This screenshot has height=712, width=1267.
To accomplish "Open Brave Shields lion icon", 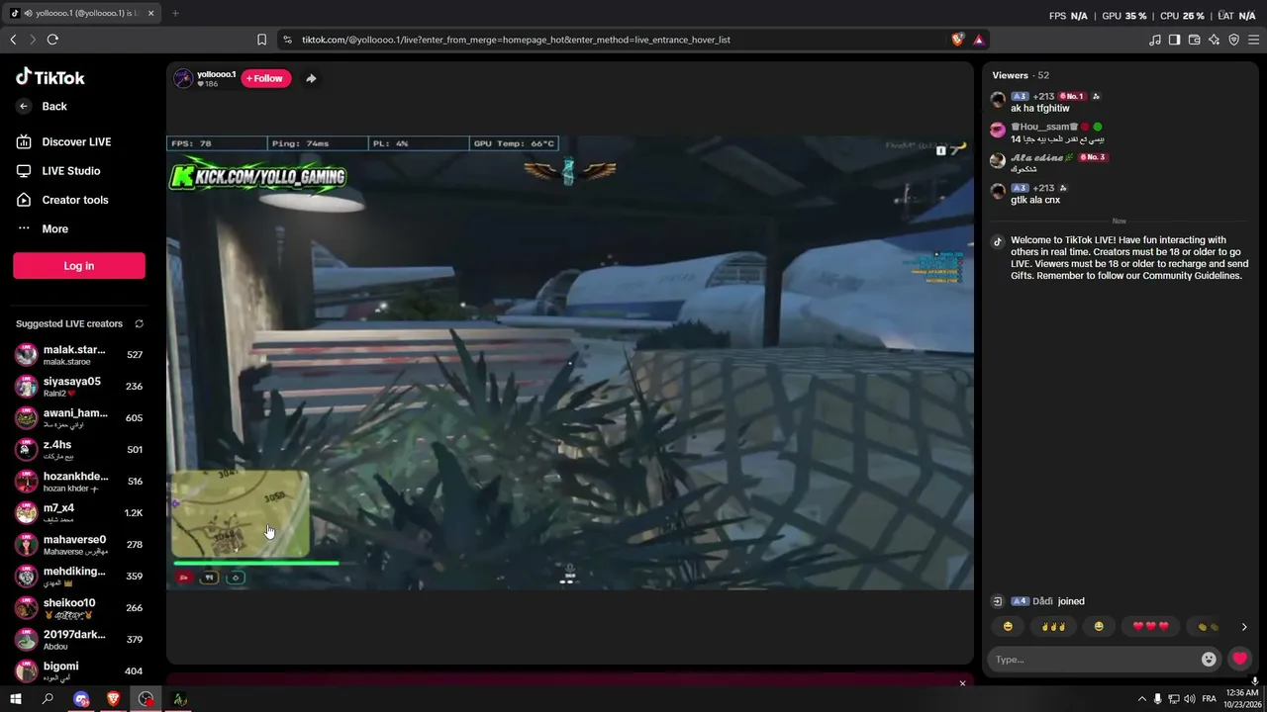I will [x=957, y=40].
